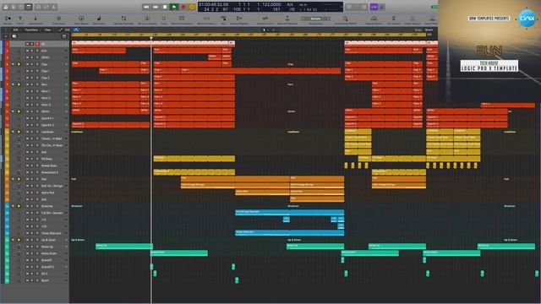
Task: Collapse the Up & Down track stack triangle
Action: coord(14,240)
